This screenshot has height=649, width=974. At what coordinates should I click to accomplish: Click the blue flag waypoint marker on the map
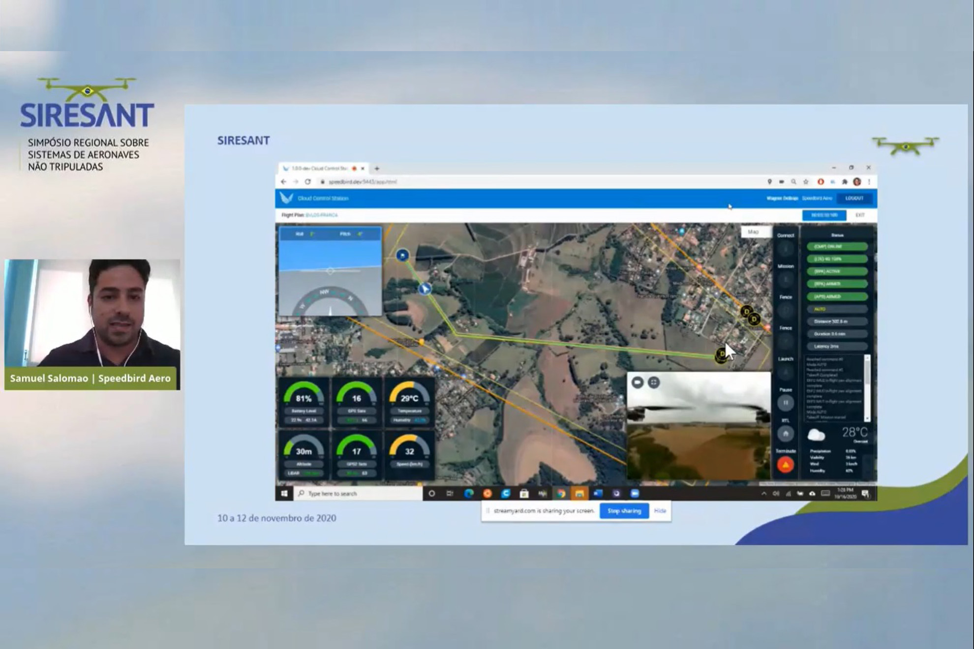[402, 255]
